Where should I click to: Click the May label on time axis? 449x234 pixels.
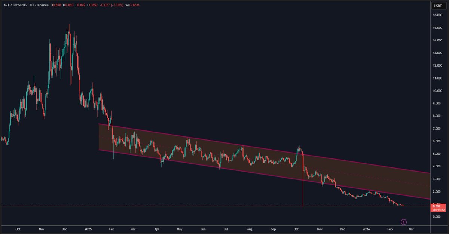click(x=179, y=228)
